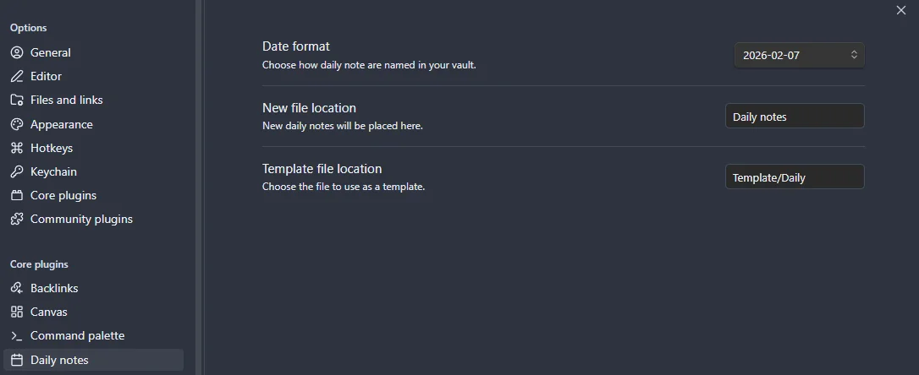This screenshot has height=375, width=919.
Task: Click the Appearance palette icon
Action: click(x=17, y=124)
